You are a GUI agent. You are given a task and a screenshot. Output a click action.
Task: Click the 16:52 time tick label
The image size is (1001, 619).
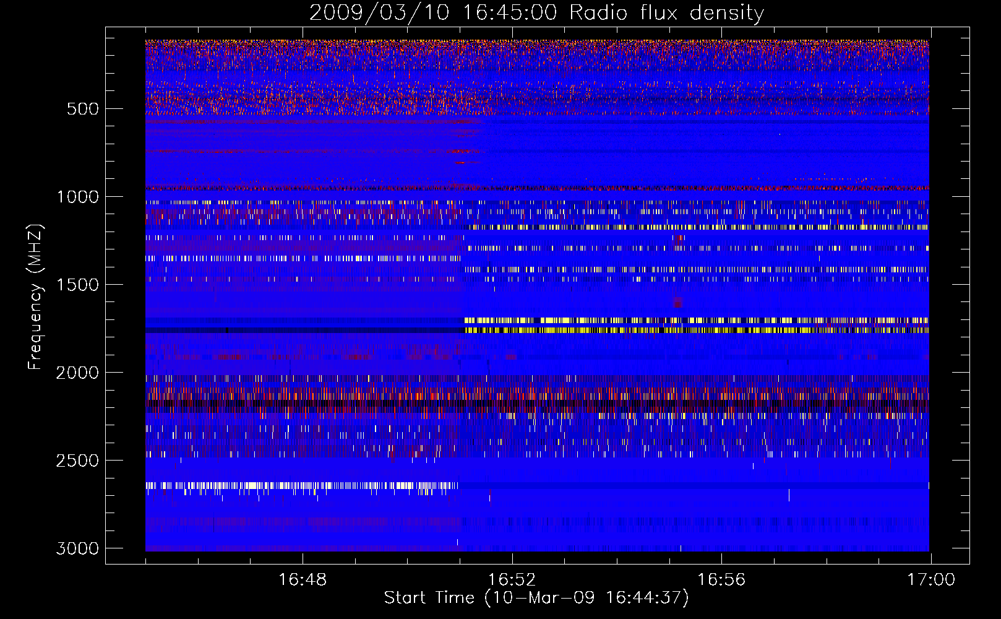pos(512,580)
